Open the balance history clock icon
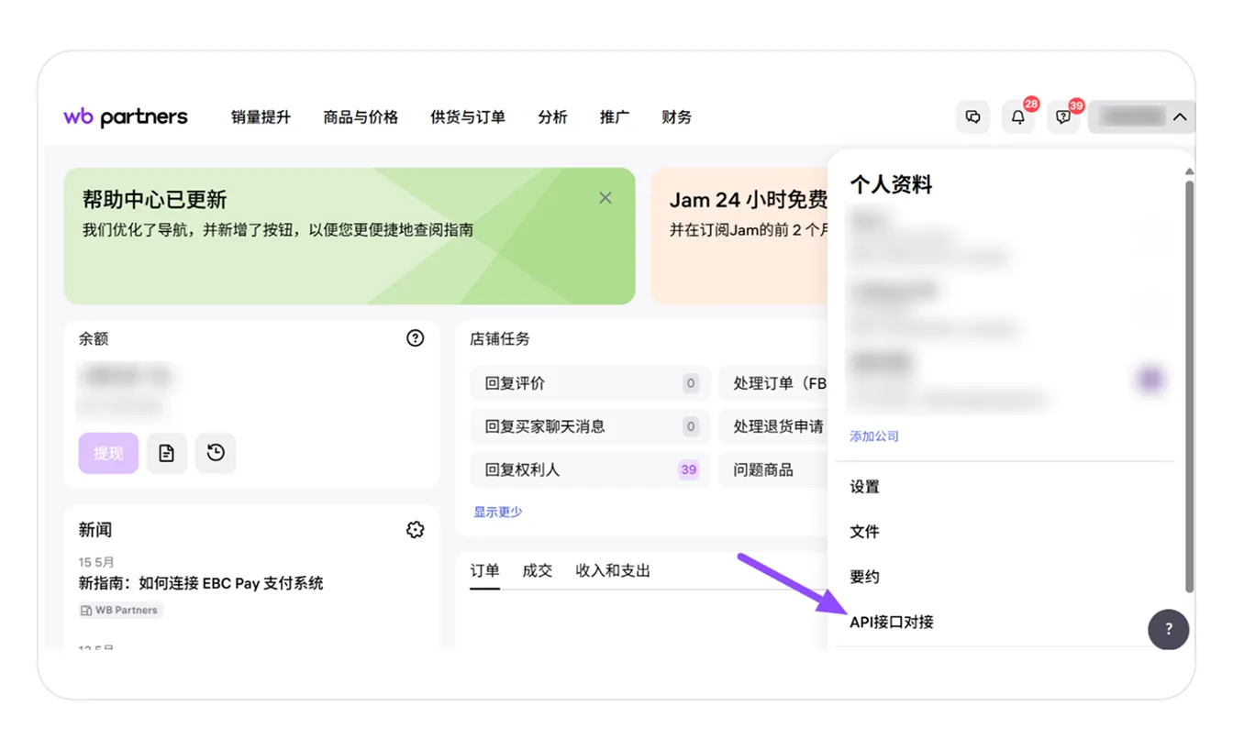The width and height of the screenshot is (1233, 750). (216, 453)
